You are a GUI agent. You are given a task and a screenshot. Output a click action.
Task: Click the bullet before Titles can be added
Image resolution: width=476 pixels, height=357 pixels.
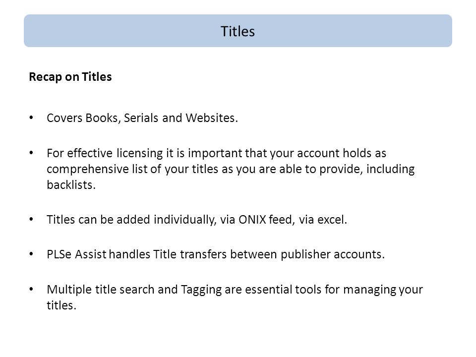click(x=31, y=219)
